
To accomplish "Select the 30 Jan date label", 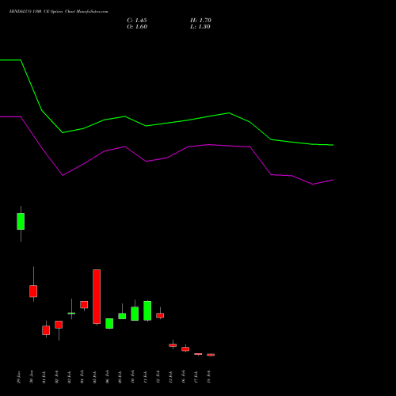I will 32,377.
